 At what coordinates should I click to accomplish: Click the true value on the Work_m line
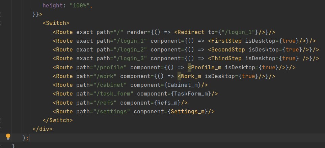point(248,76)
